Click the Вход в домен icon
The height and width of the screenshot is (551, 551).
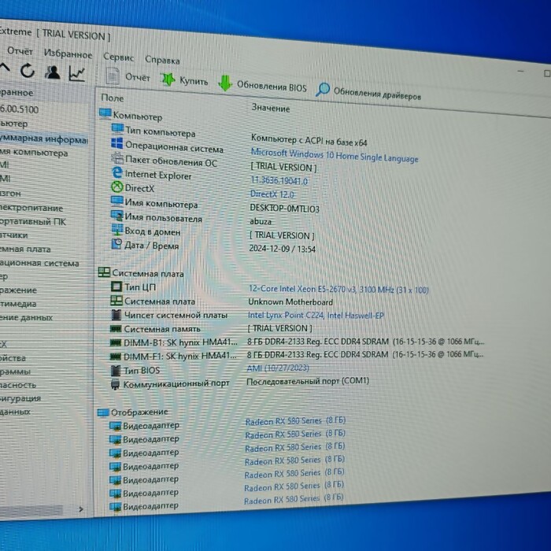coord(117,230)
